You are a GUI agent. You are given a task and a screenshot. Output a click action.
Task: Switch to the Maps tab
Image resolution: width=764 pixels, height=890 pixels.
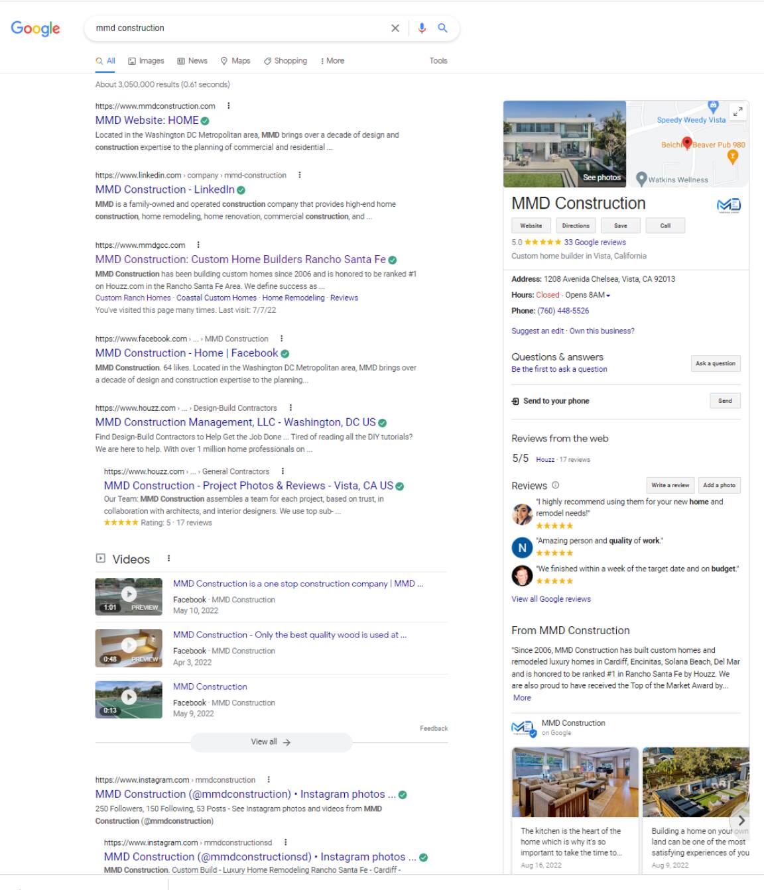(x=235, y=60)
